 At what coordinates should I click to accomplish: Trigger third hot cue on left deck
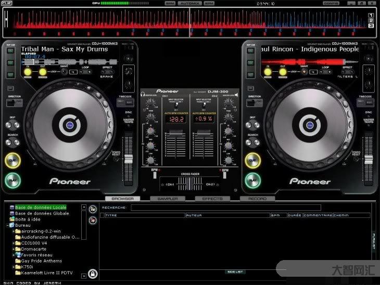[x=10, y=74]
